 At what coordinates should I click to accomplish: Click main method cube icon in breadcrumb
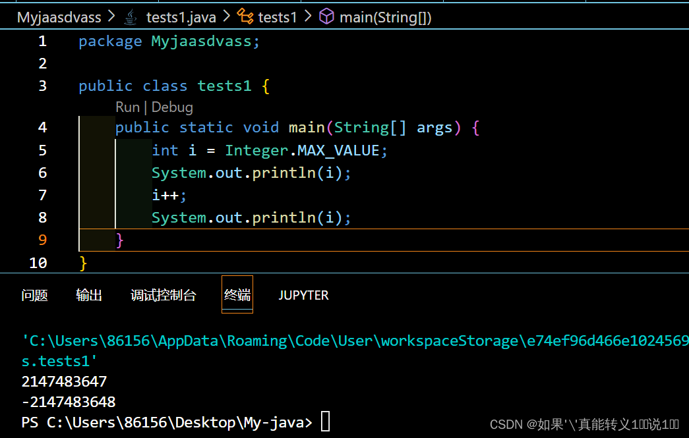tap(326, 17)
